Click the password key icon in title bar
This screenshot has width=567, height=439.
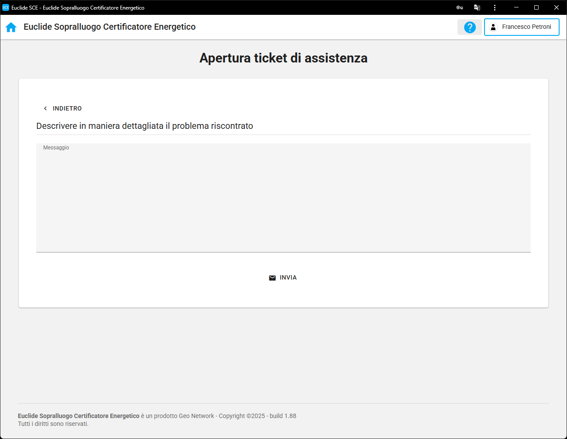pyautogui.click(x=460, y=7)
